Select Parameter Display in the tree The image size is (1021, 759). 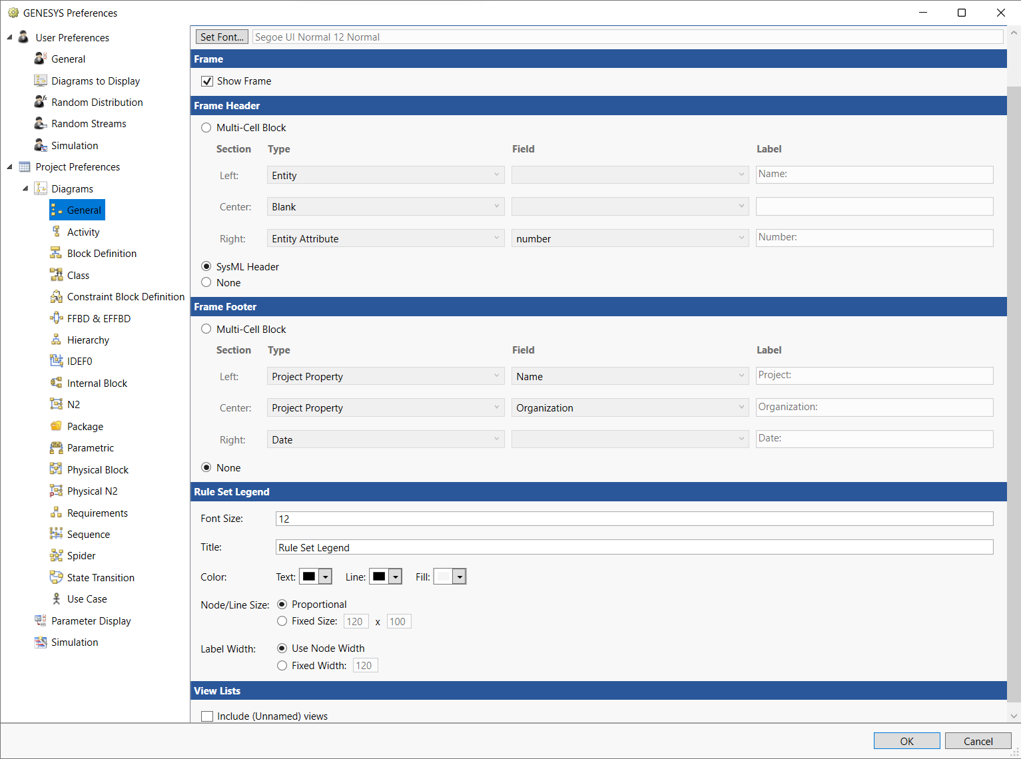click(91, 621)
